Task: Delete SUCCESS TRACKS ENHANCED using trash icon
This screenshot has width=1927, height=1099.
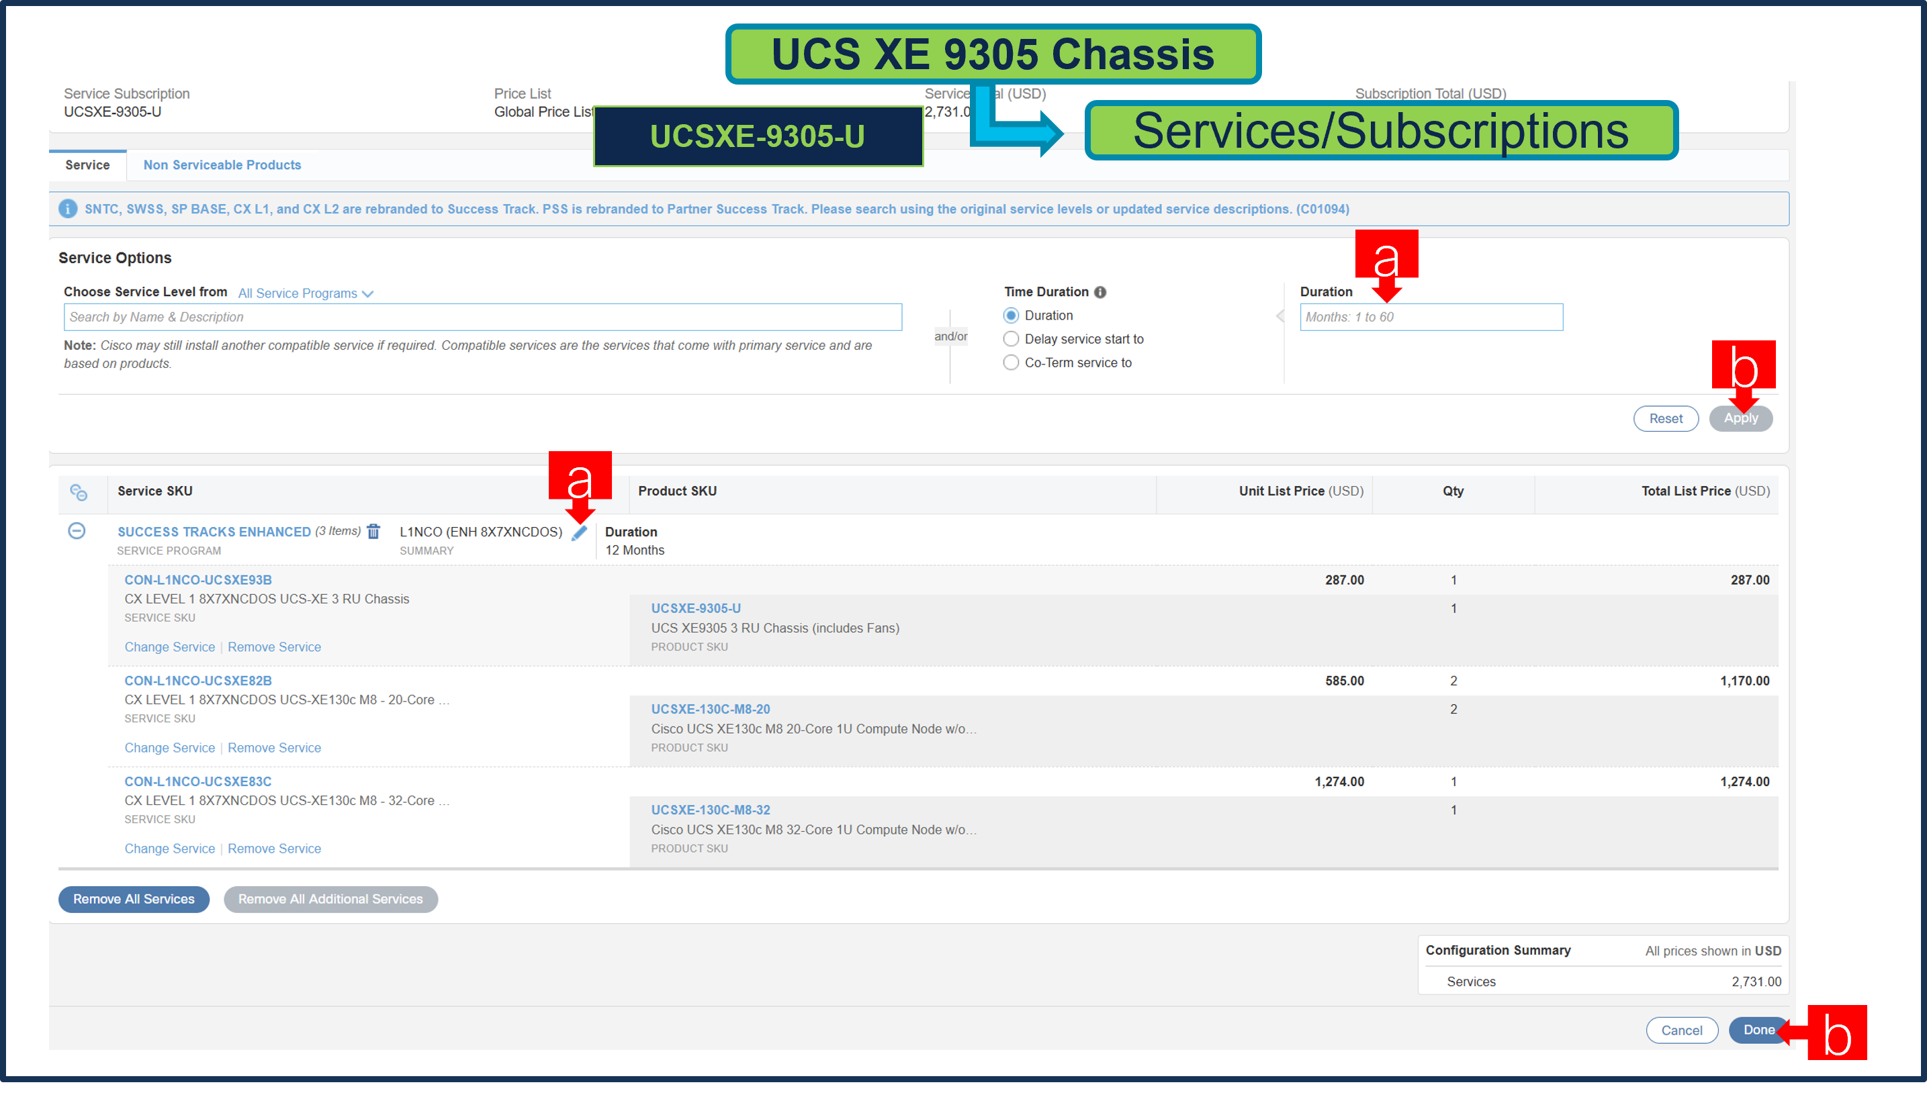Action: tap(373, 532)
